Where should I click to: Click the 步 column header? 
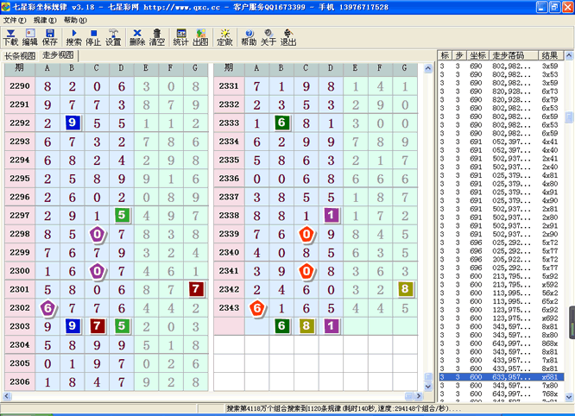(459, 56)
